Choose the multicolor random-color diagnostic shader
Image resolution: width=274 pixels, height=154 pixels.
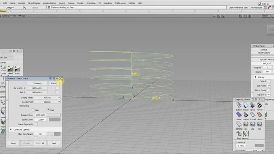coord(253,105)
